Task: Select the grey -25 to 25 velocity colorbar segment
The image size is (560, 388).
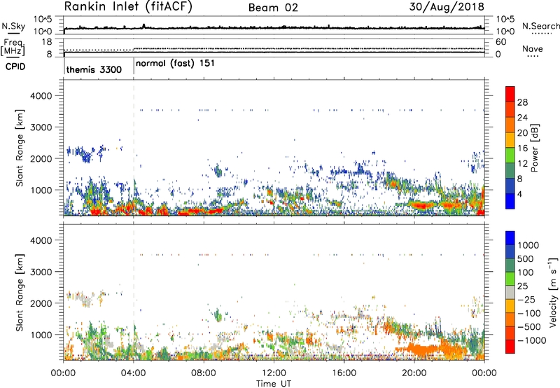Action: pos(510,292)
